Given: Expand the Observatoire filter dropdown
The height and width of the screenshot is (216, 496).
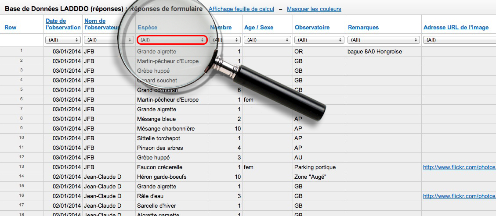Looking at the screenshot, I should 319,40.
